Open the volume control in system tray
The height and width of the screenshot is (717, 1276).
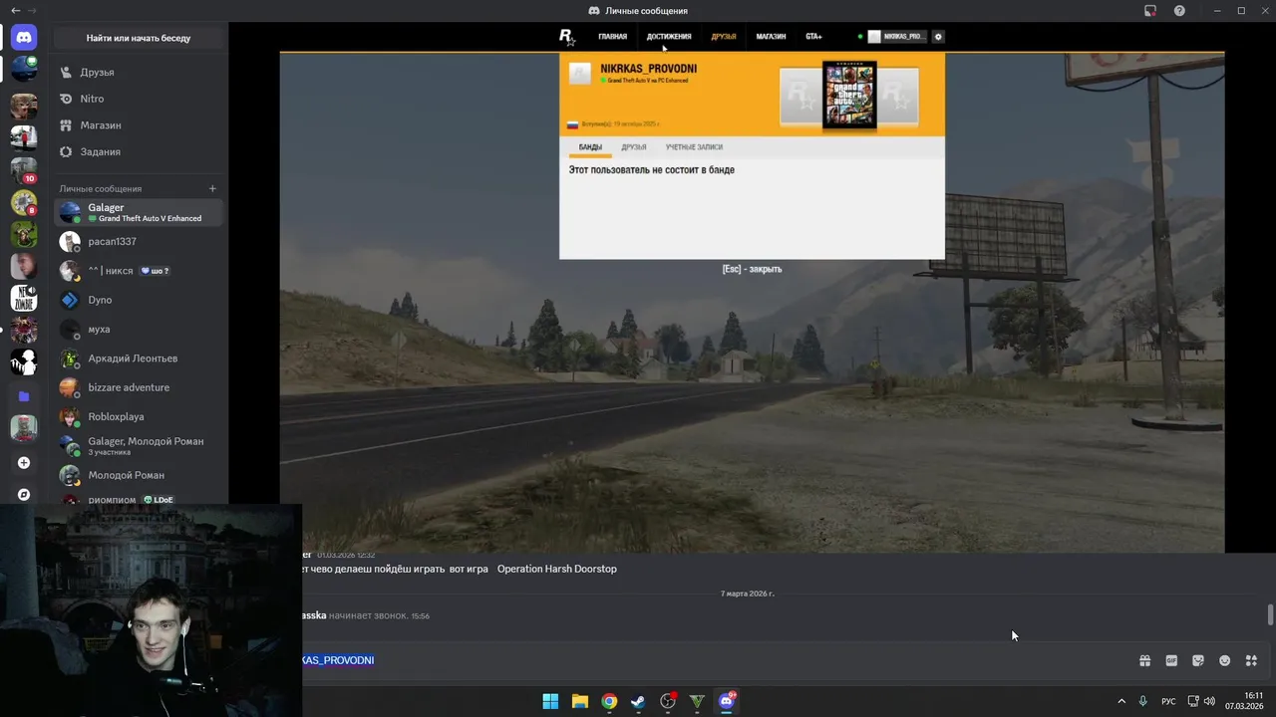coord(1209,701)
